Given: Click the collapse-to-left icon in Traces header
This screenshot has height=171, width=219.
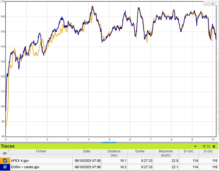Looking at the screenshot, I should [195, 146].
